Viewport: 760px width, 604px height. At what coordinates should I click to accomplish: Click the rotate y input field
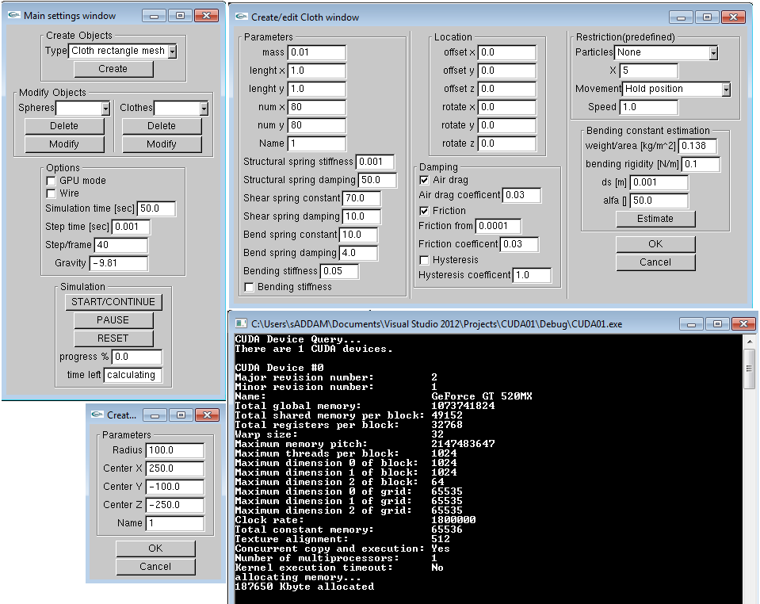(x=507, y=125)
